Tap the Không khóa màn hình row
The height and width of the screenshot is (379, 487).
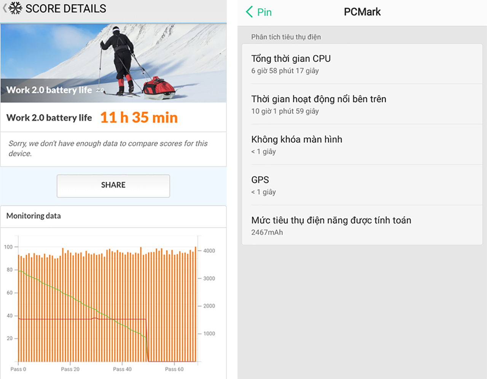362,145
